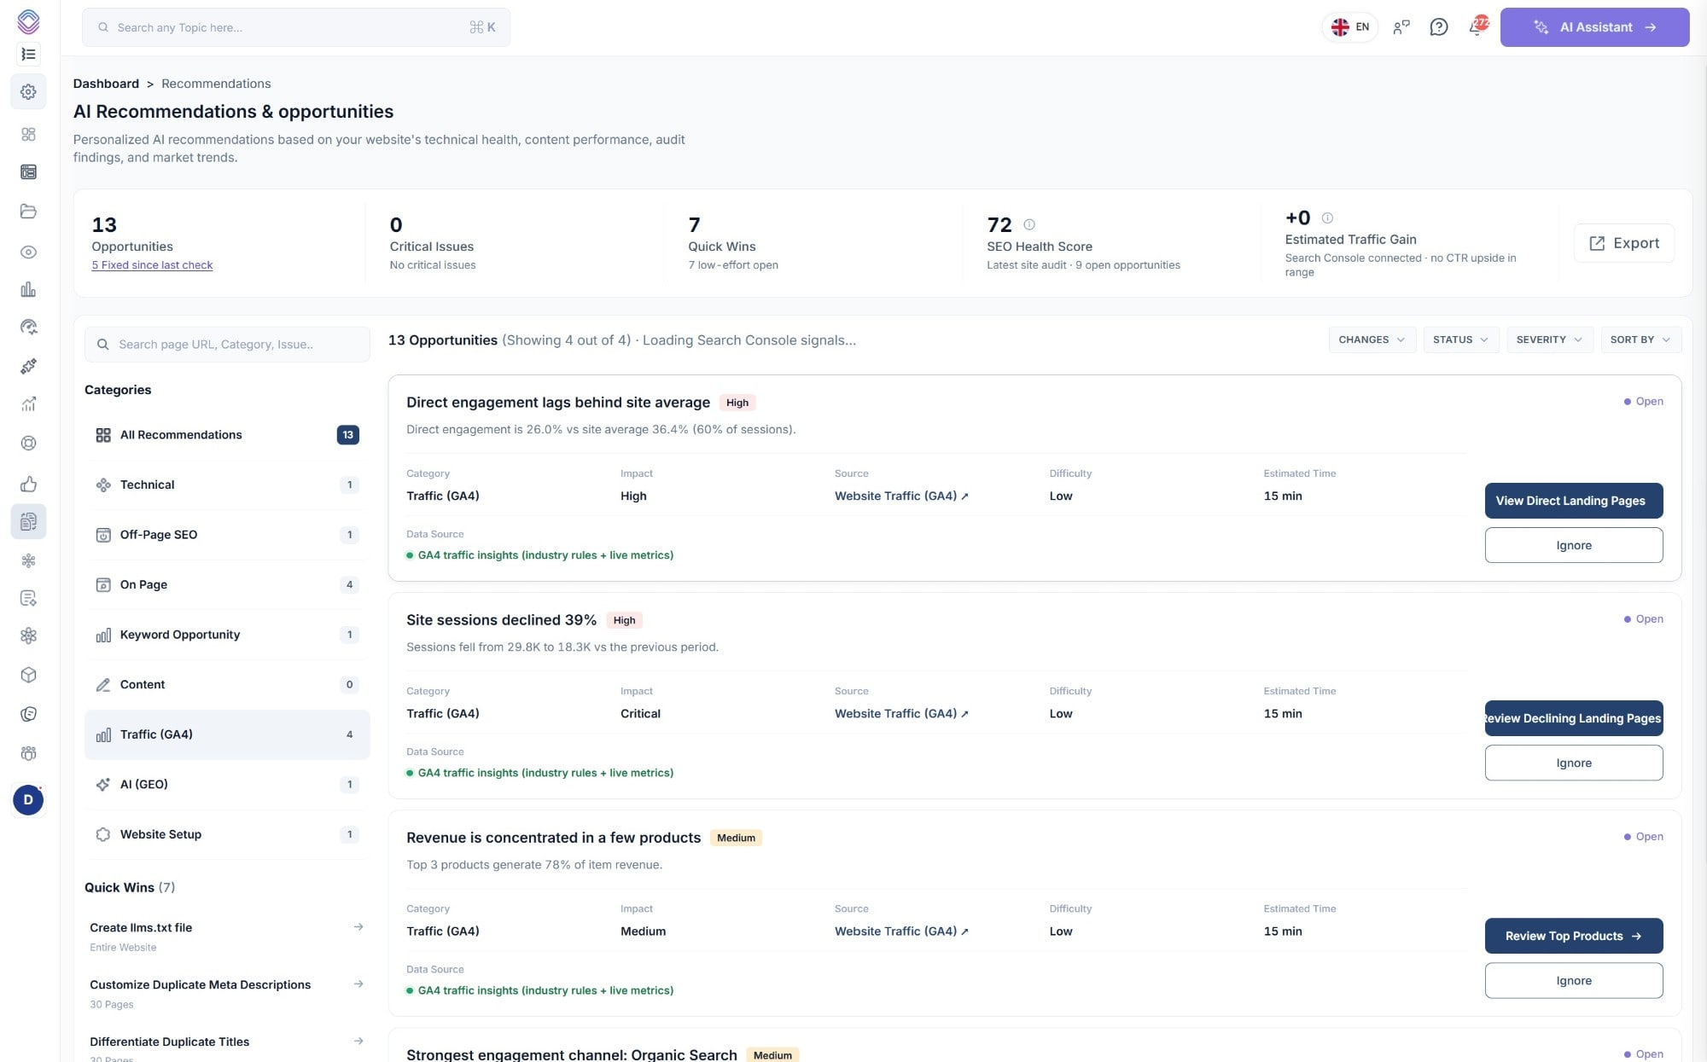
Task: Click the Estimated Traffic Gain info icon
Action: click(1327, 218)
